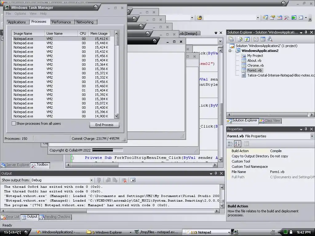315x236 pixels.
Task: Switch to Class View tab
Action: 270,120
